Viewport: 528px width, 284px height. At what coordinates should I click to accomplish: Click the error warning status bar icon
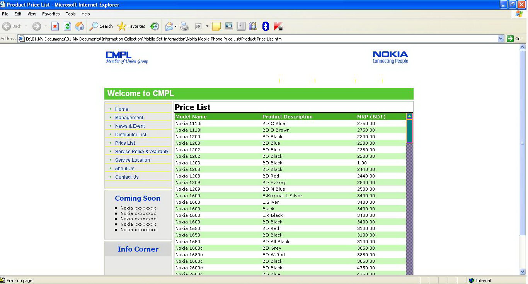(x=3, y=280)
